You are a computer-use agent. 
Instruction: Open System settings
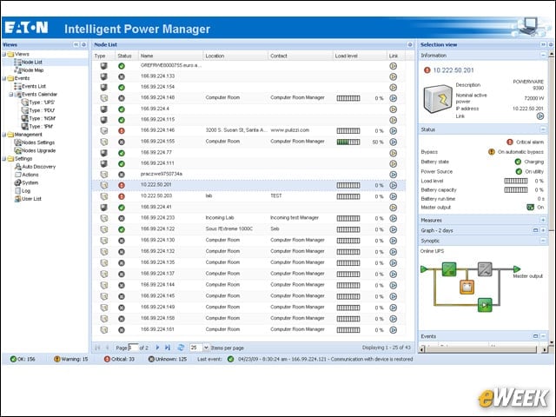point(30,183)
